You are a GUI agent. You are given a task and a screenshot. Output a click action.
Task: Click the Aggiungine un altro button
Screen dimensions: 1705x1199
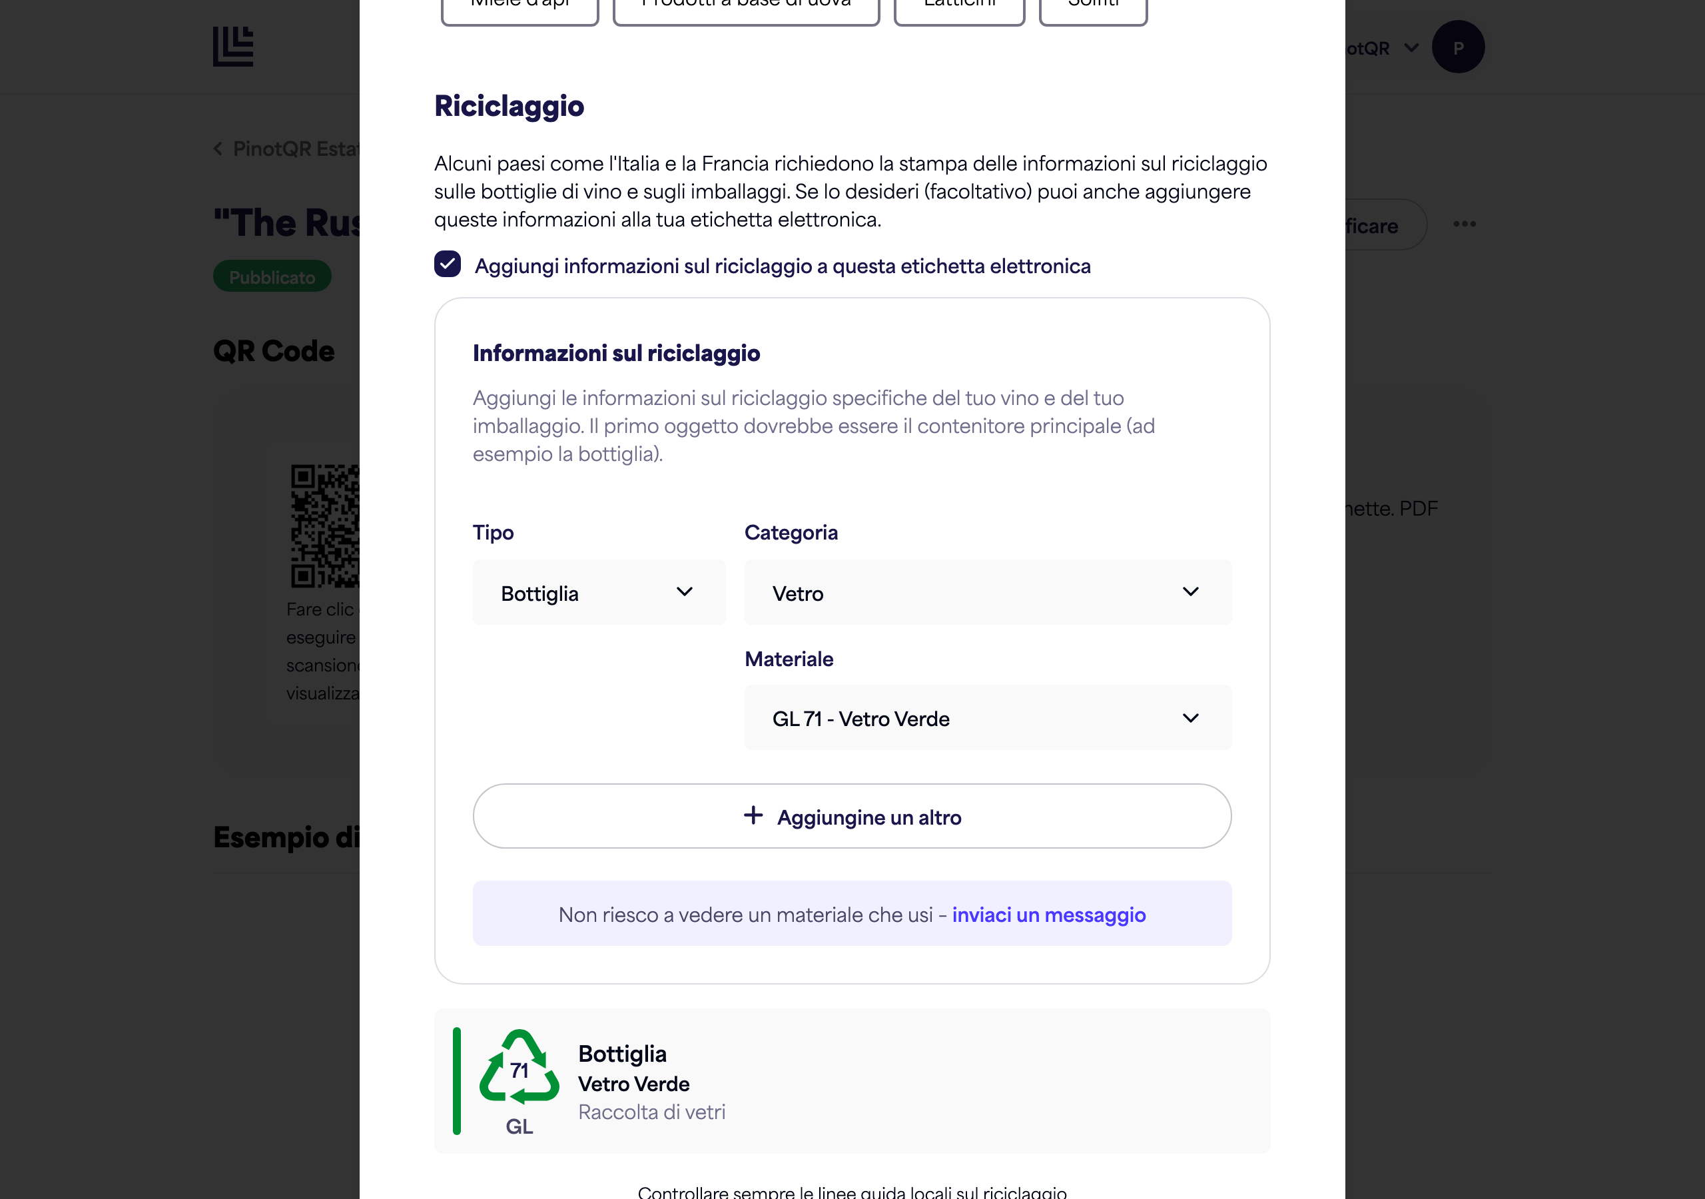(852, 817)
